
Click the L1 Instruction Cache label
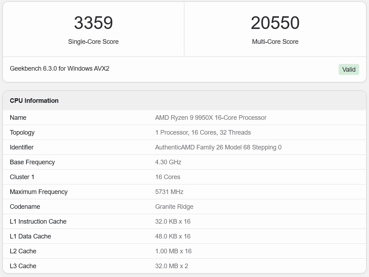pyautogui.click(x=38, y=222)
